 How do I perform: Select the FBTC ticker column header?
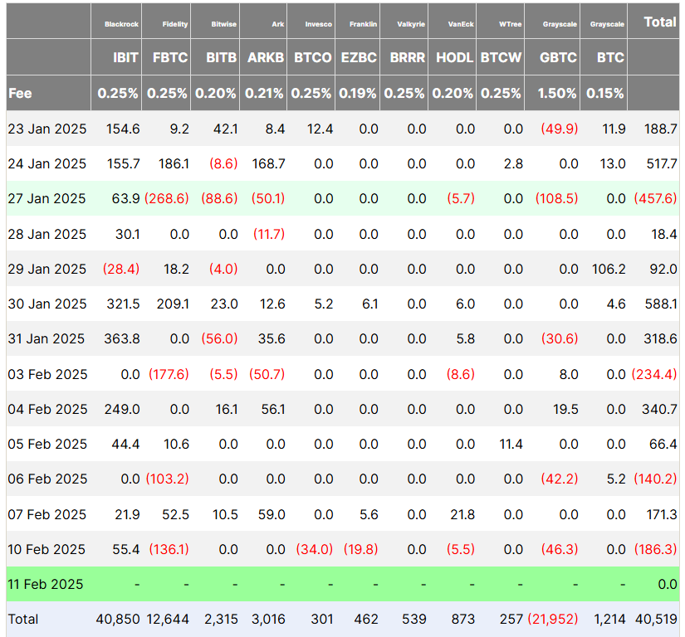tap(170, 58)
